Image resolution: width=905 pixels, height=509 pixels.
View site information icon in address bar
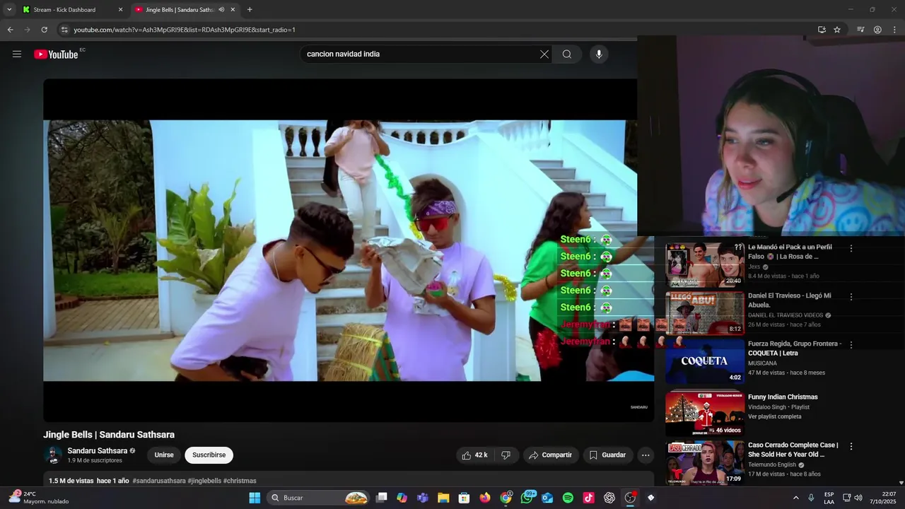pyautogui.click(x=64, y=30)
